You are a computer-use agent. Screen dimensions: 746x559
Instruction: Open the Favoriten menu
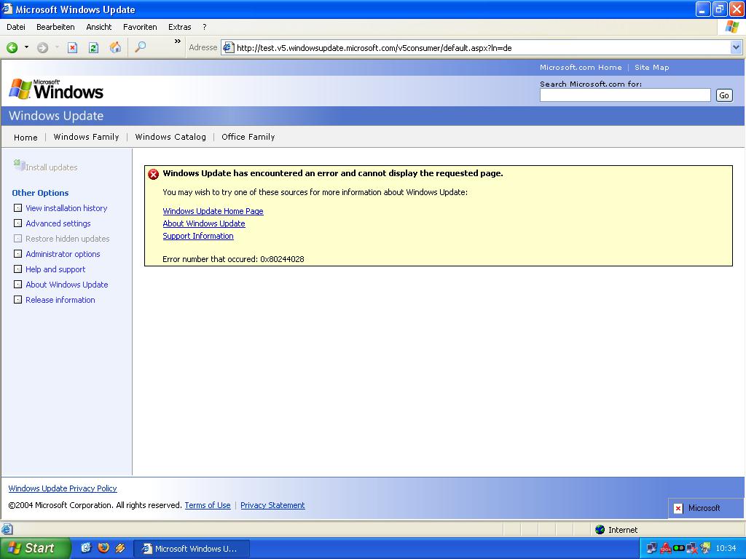(140, 27)
